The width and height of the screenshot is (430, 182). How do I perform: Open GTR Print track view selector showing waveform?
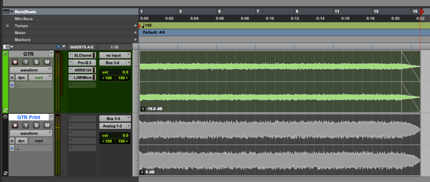click(31, 133)
